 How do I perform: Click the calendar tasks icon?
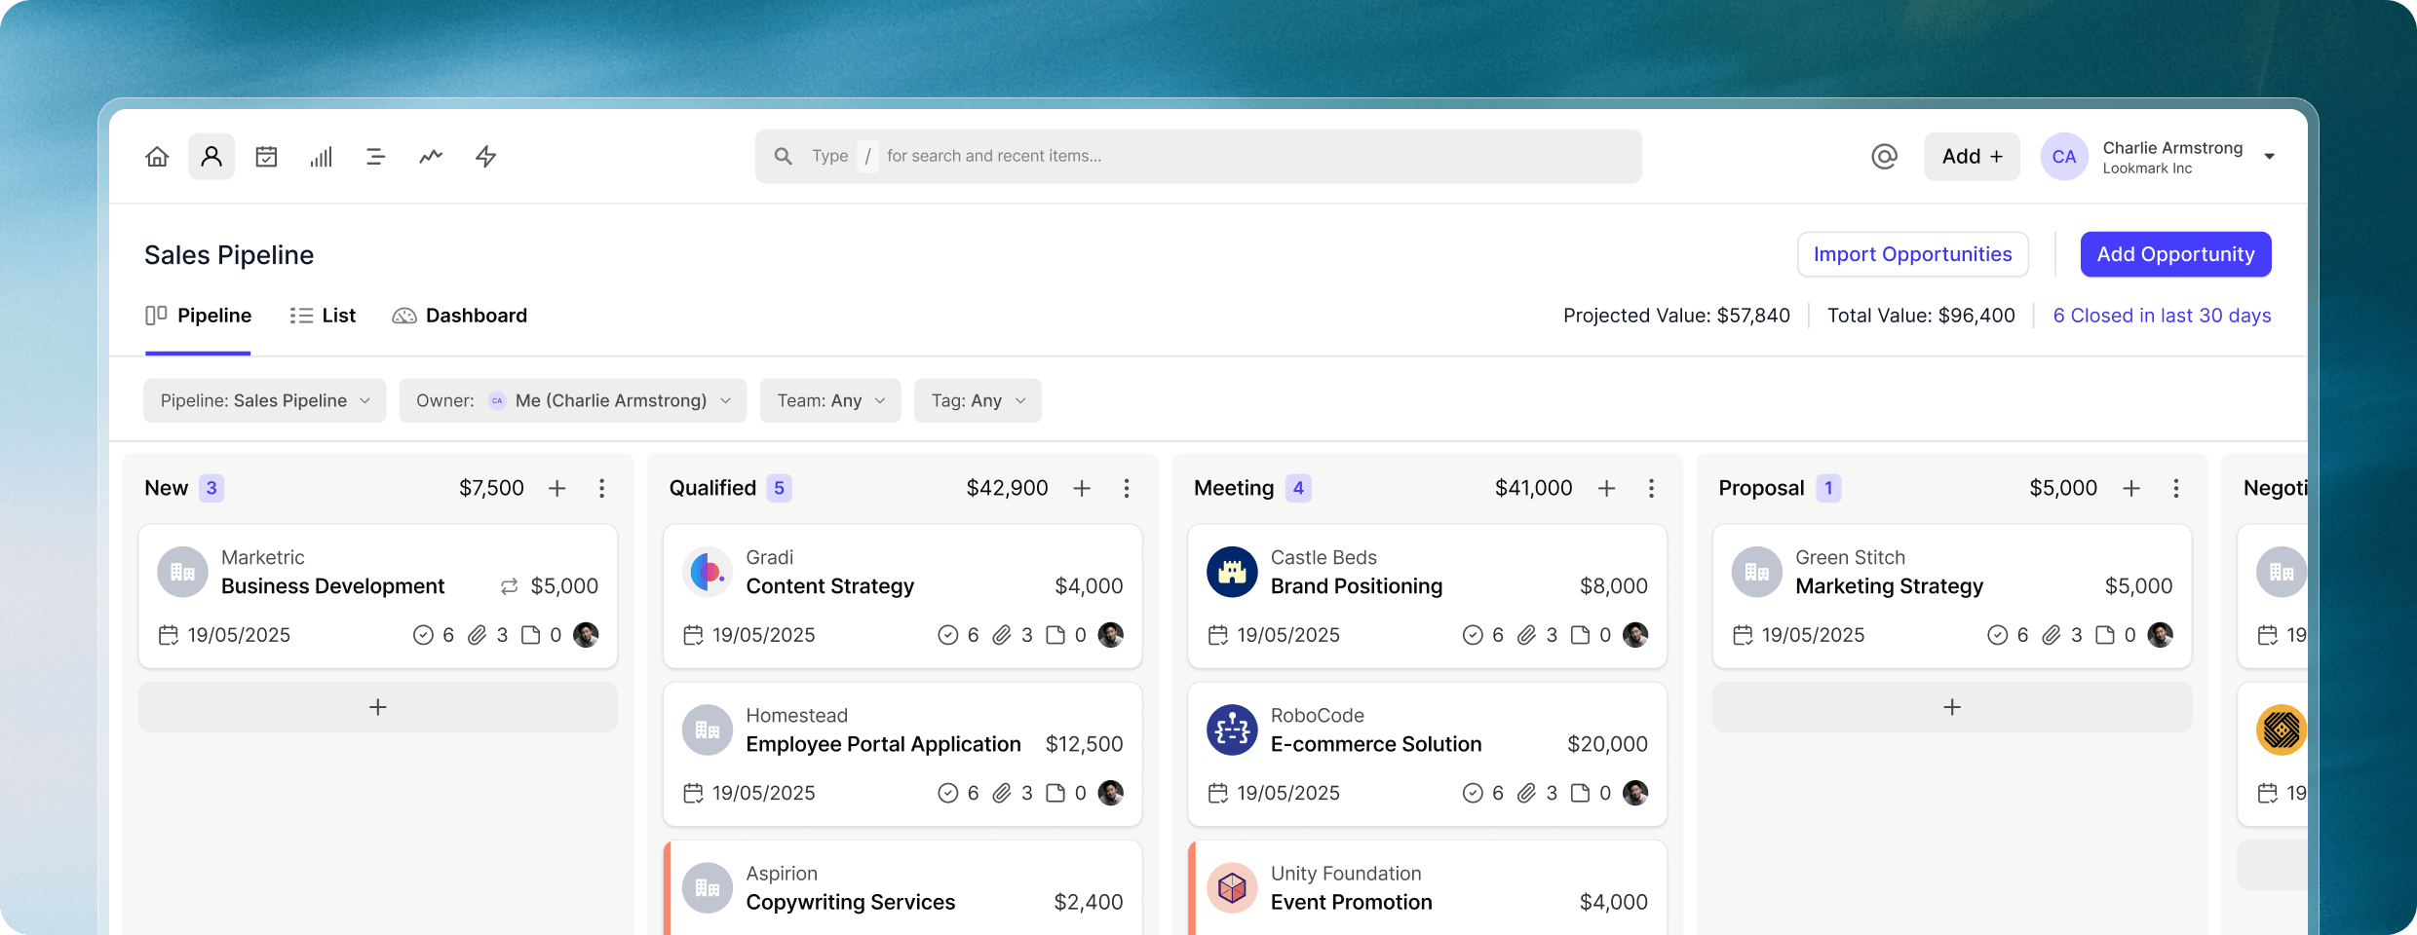[266, 156]
